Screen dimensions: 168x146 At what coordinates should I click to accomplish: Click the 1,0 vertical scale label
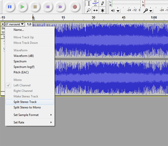[x=29, y=24]
